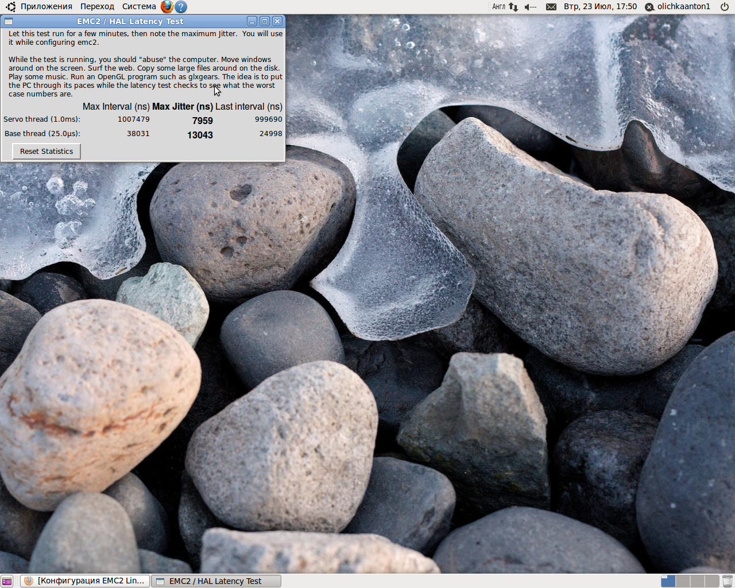Click the "Servo thread (1.0ms):" label

[42, 119]
